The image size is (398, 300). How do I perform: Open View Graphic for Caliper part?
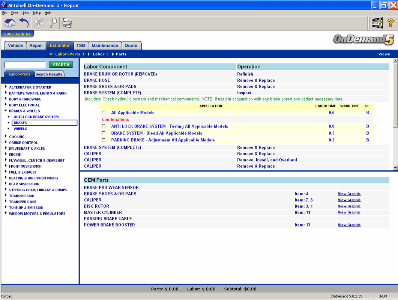coord(349,200)
